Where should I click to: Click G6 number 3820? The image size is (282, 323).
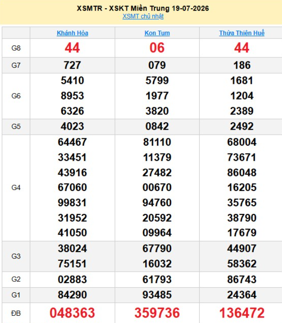pyautogui.click(x=157, y=111)
